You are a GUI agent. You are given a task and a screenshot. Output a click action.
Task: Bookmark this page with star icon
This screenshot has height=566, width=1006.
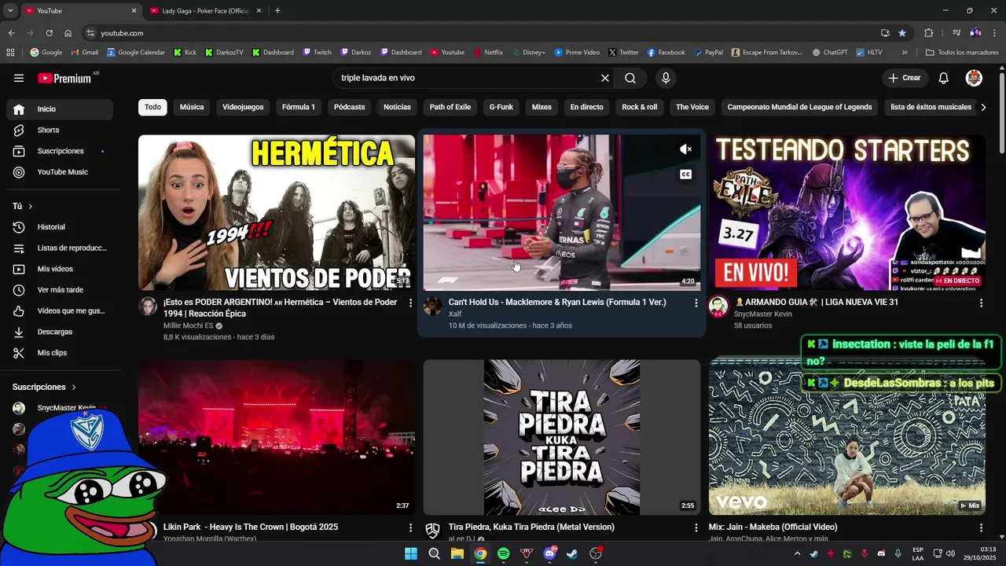pyautogui.click(x=902, y=33)
